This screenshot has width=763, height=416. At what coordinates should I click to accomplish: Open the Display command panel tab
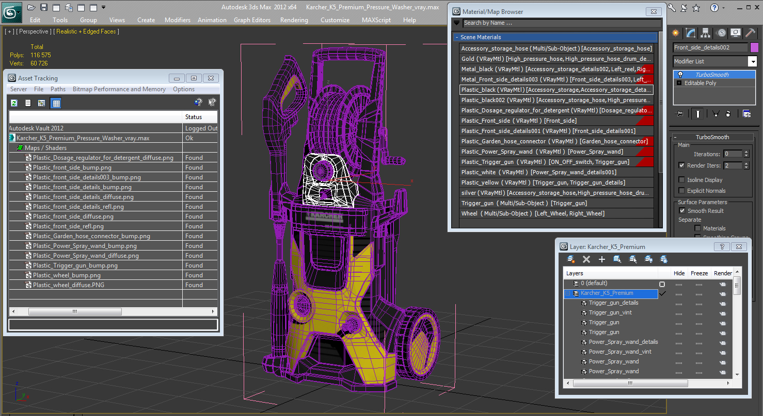736,33
